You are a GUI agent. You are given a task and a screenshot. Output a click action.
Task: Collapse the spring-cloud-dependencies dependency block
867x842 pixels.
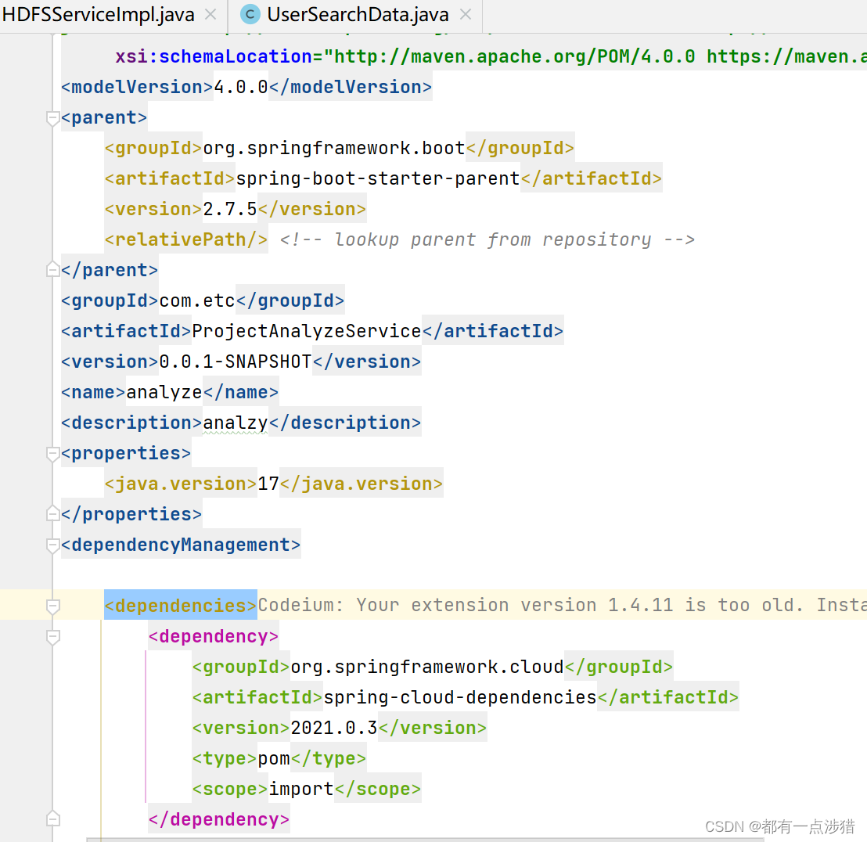coord(52,636)
